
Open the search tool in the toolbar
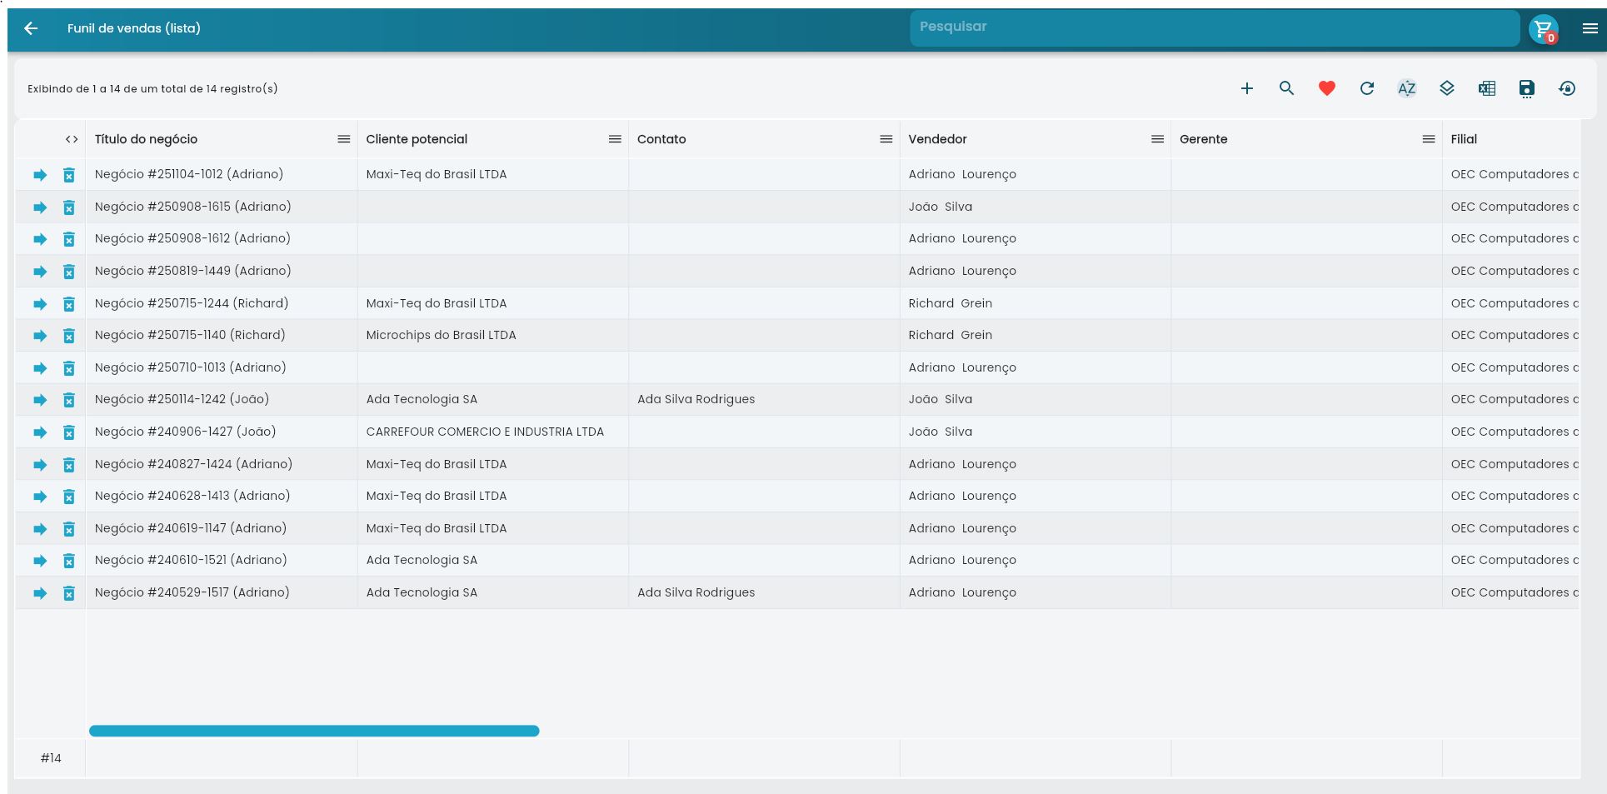pyautogui.click(x=1286, y=87)
